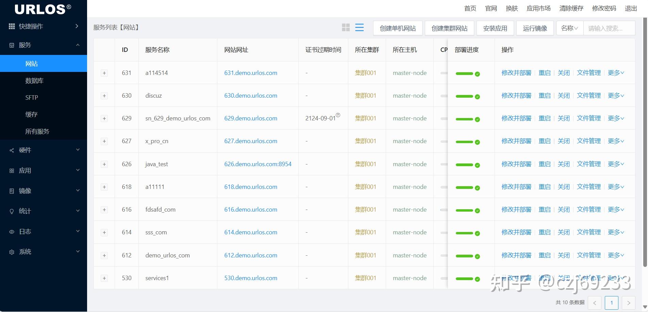Click green deployment check for a114514
The width and height of the screenshot is (648, 312).
[x=477, y=74]
